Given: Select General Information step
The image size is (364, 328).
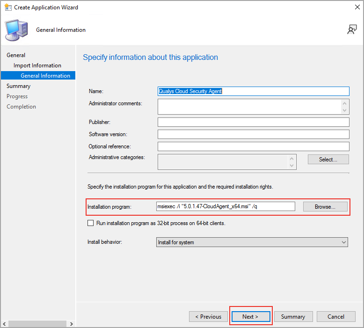Looking at the screenshot, I should tap(38, 75).
